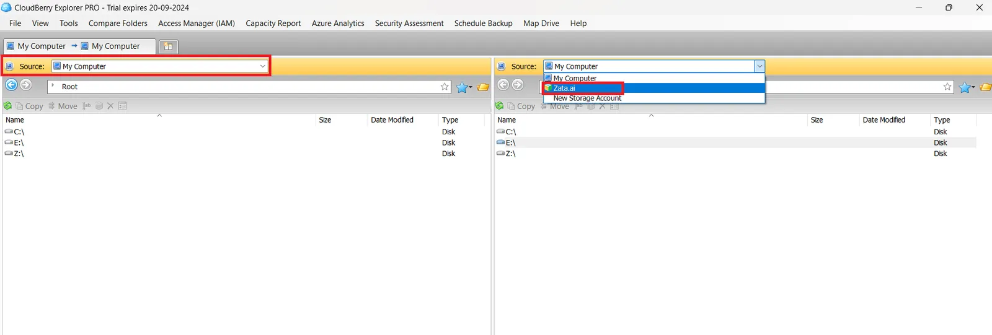Open the Tools menu
The height and width of the screenshot is (335, 992).
point(69,23)
